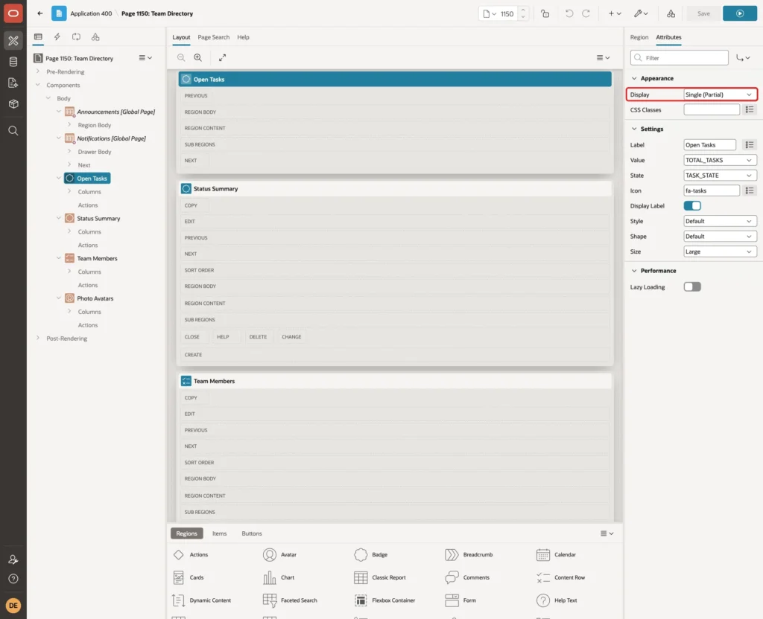Select the Photo Avatars tree node
This screenshot has width=763, height=619.
95,298
